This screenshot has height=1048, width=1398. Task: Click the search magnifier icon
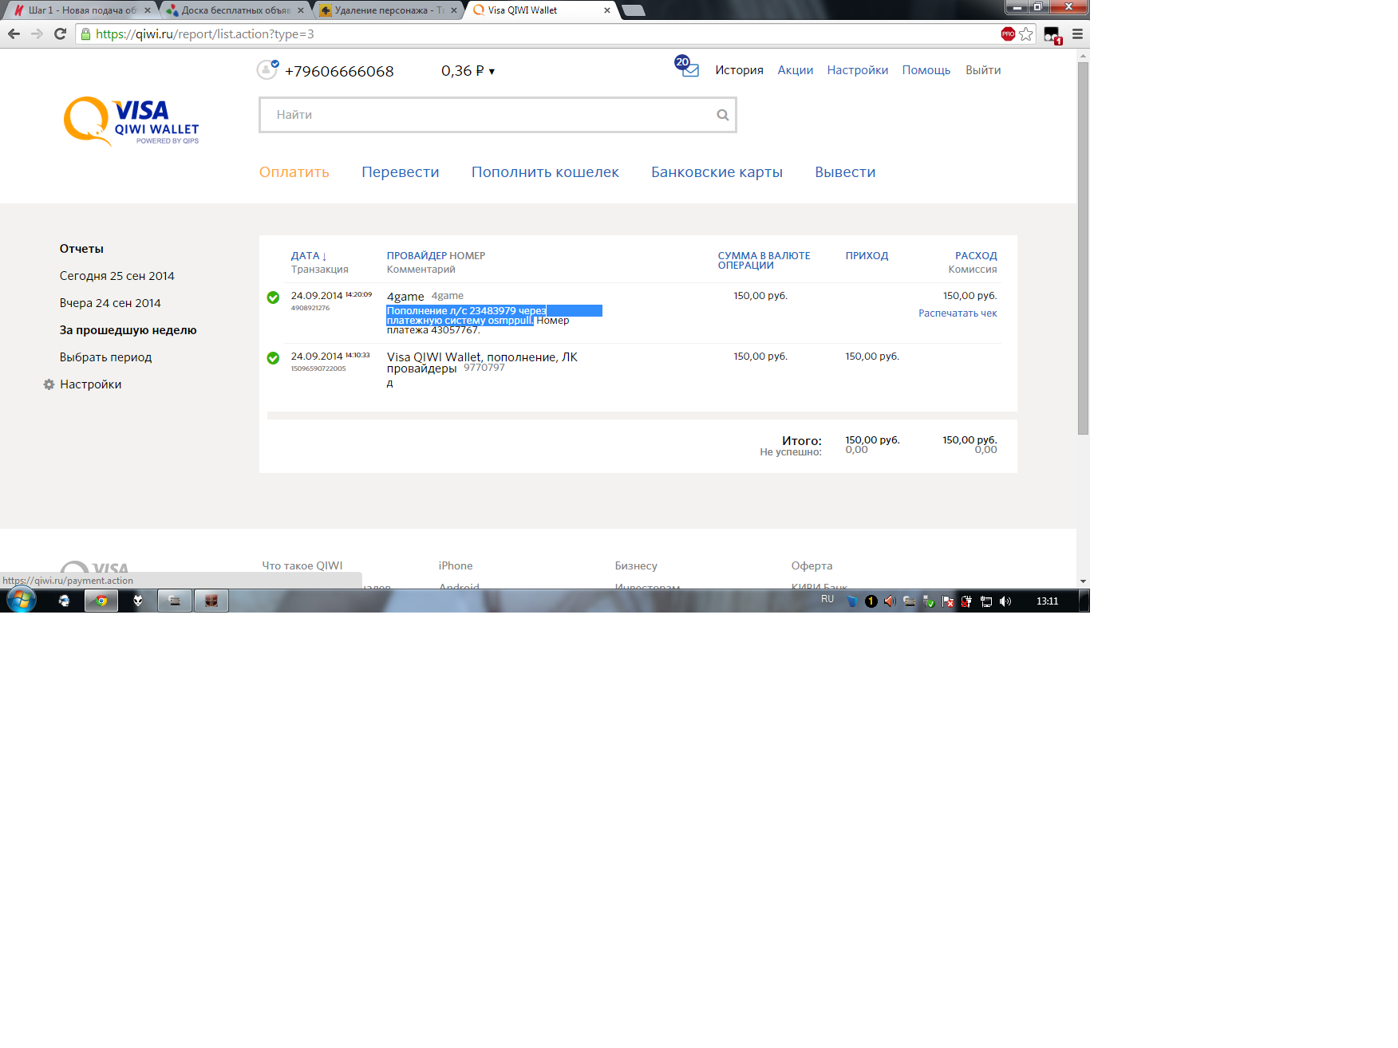(x=723, y=115)
